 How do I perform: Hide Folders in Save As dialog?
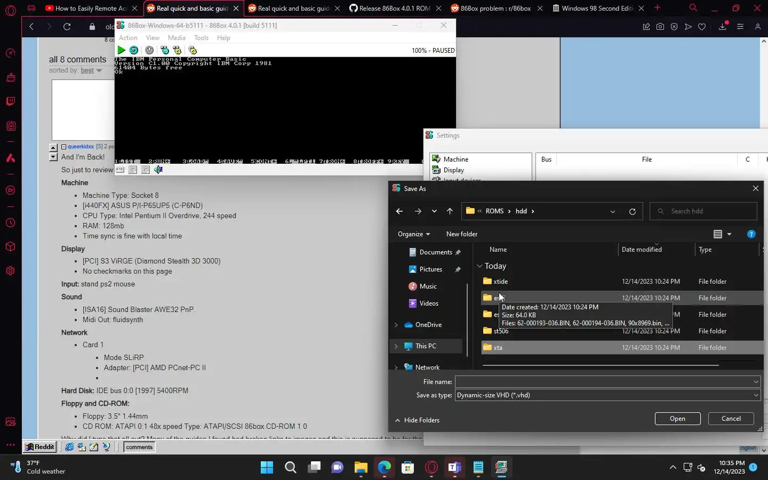(417, 420)
